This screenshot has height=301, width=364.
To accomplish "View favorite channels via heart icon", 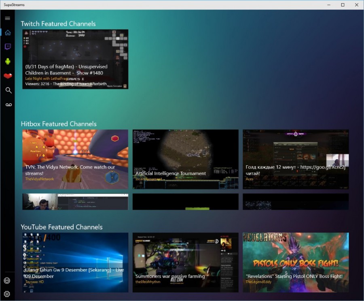I will pyautogui.click(x=7, y=75).
